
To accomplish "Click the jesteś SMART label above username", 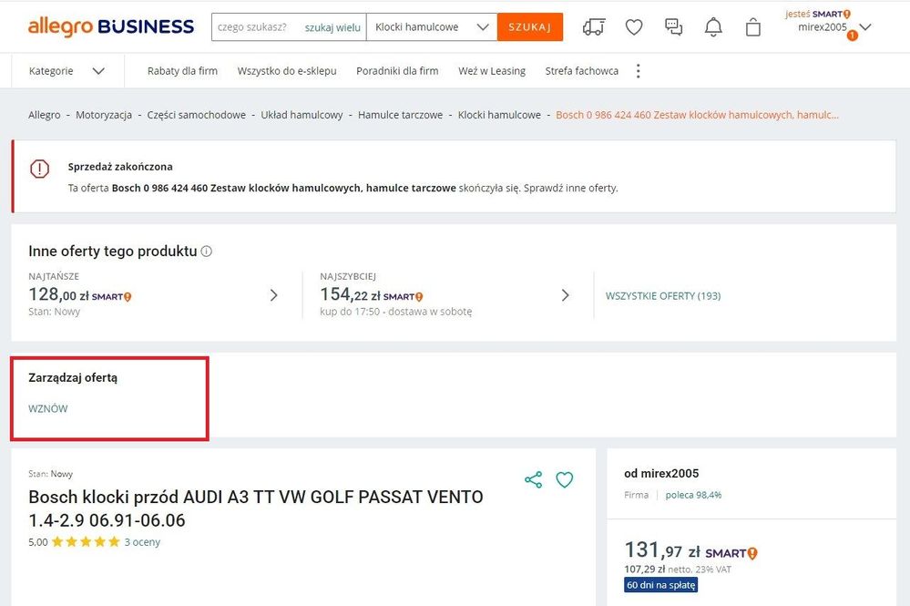I will pyautogui.click(x=818, y=14).
